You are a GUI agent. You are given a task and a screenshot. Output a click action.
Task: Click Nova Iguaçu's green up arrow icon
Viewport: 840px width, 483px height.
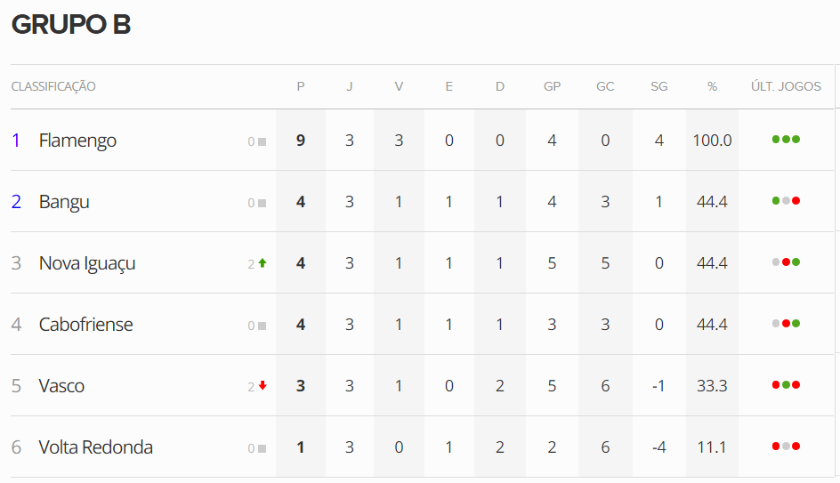pyautogui.click(x=262, y=263)
